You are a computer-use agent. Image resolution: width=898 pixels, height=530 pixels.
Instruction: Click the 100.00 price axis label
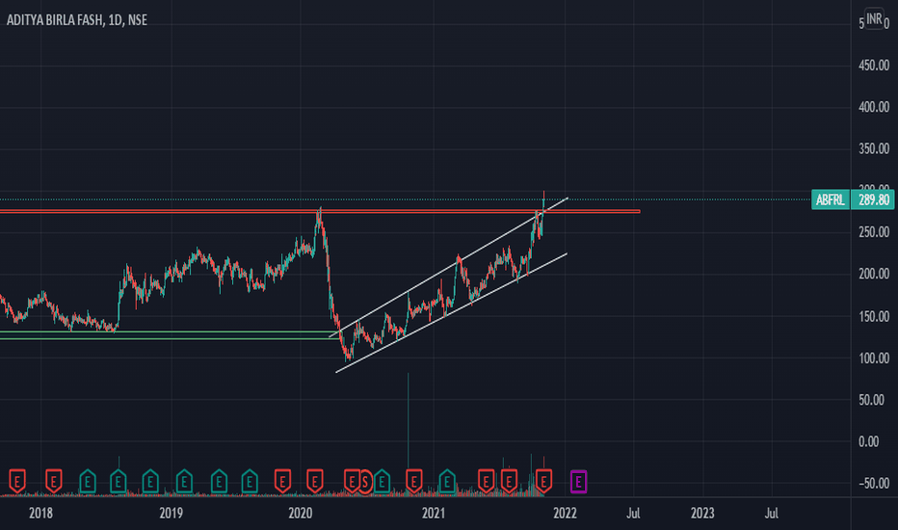click(x=874, y=358)
